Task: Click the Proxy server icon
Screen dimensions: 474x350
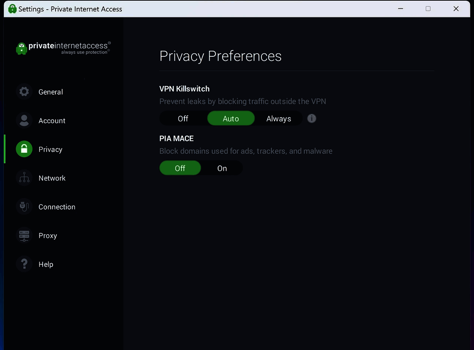Action: [x=24, y=235]
